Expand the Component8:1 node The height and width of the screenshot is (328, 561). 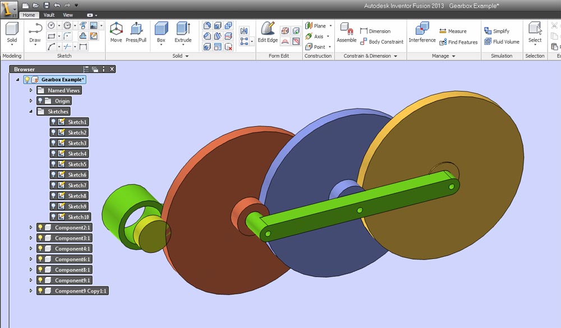[31, 270]
